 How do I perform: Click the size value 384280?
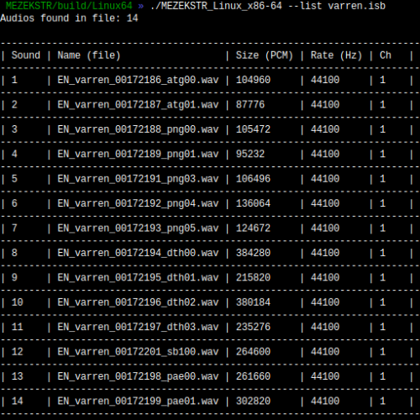click(x=253, y=253)
